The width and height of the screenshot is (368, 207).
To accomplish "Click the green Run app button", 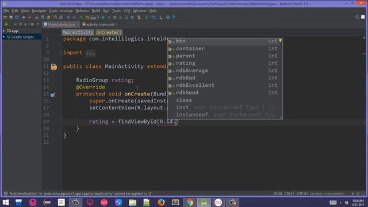I will coord(103,17).
